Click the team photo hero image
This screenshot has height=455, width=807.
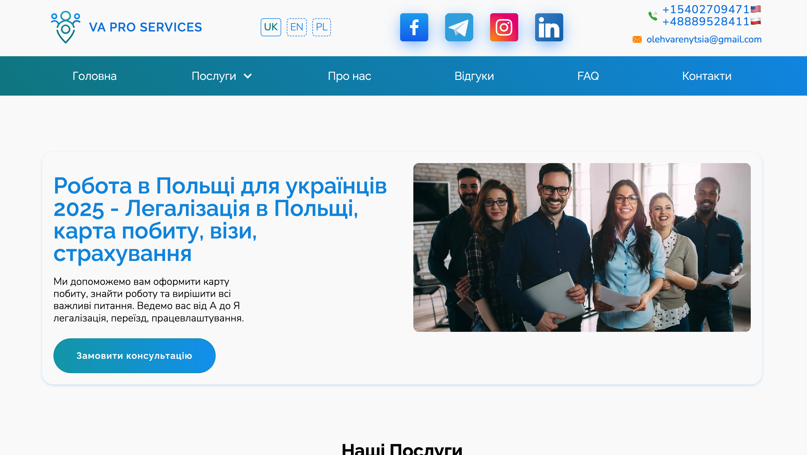(581, 247)
